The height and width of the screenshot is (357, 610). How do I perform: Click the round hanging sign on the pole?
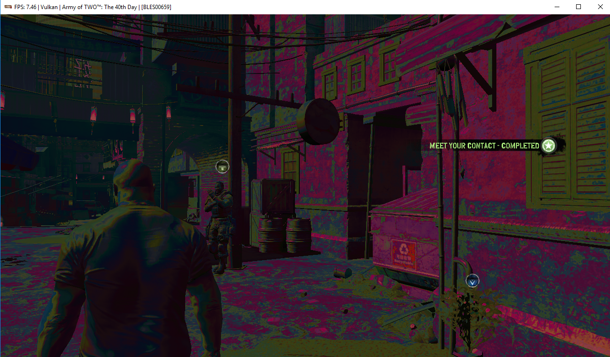[x=318, y=122]
